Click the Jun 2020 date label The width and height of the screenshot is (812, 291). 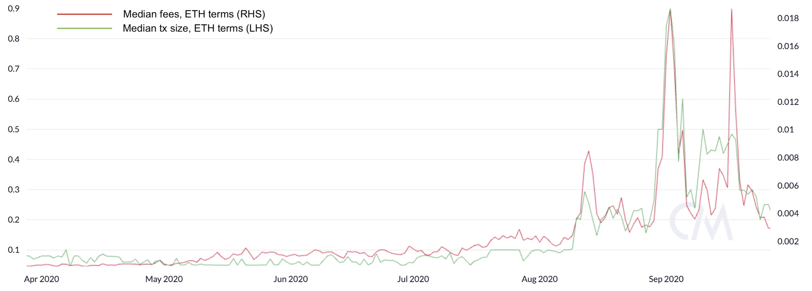click(291, 279)
